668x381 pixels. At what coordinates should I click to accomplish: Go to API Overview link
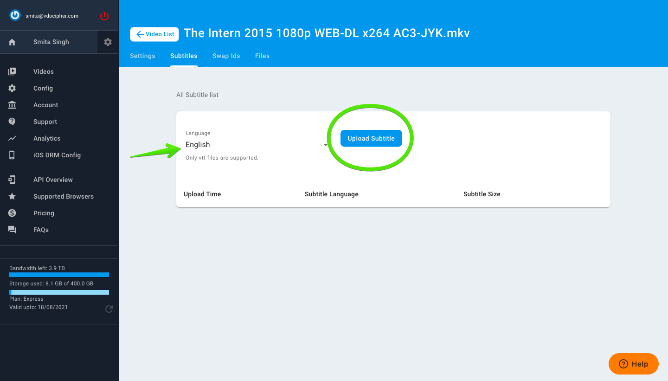[53, 180]
